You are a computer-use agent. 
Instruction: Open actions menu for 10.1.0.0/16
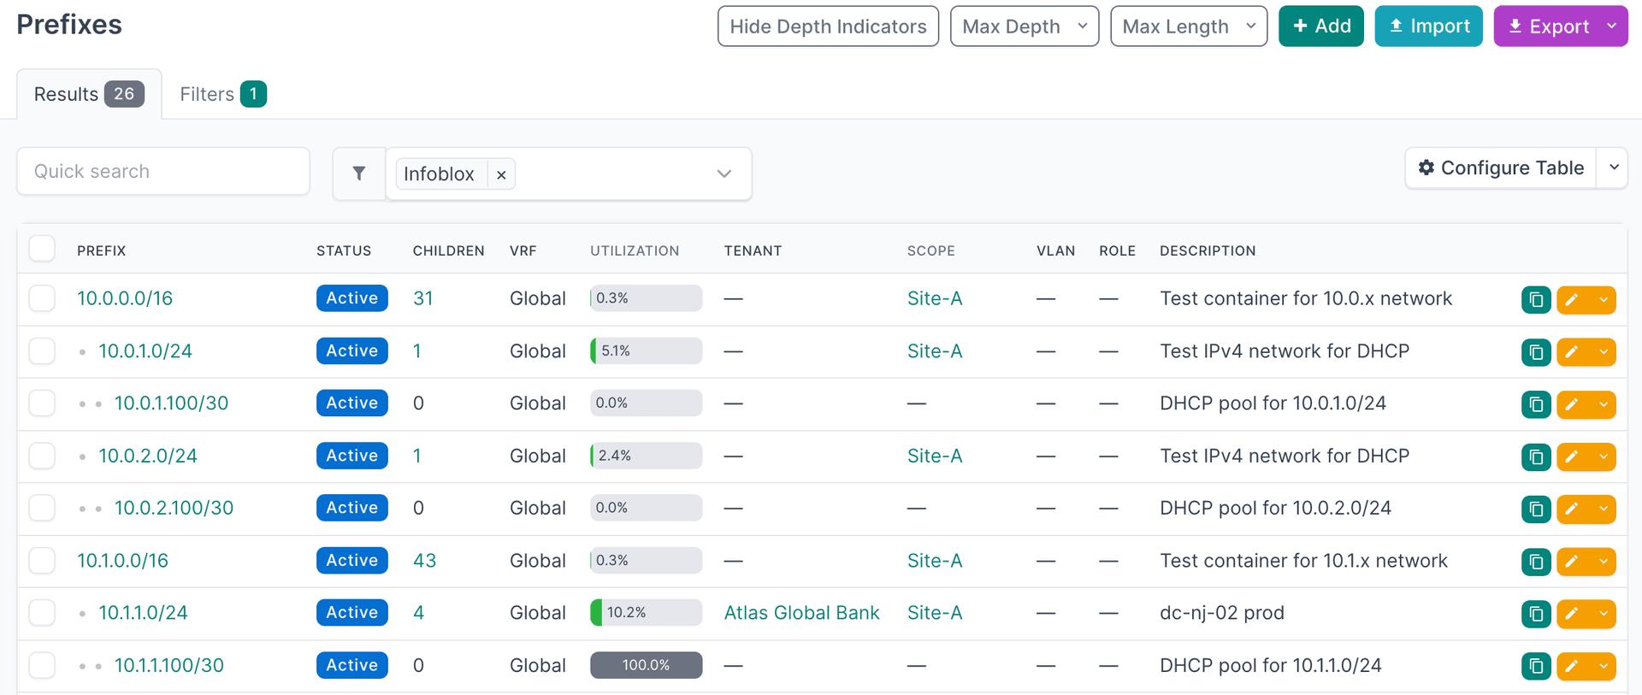[1604, 561]
